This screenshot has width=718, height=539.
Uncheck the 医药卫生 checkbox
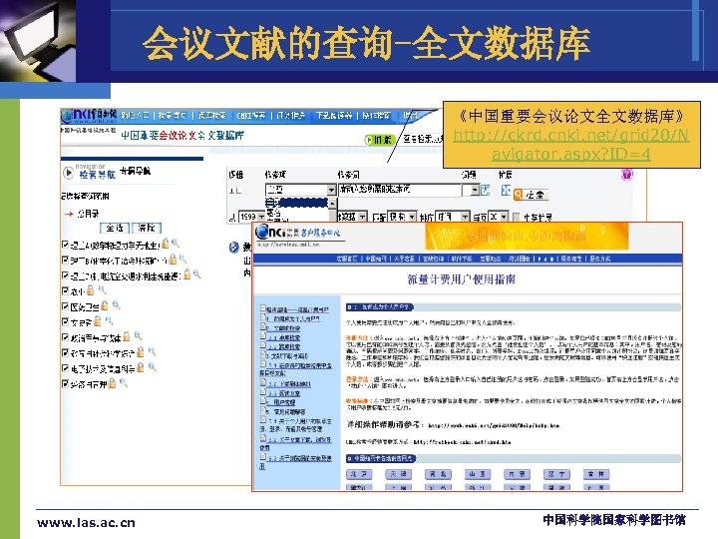pyautogui.click(x=65, y=306)
